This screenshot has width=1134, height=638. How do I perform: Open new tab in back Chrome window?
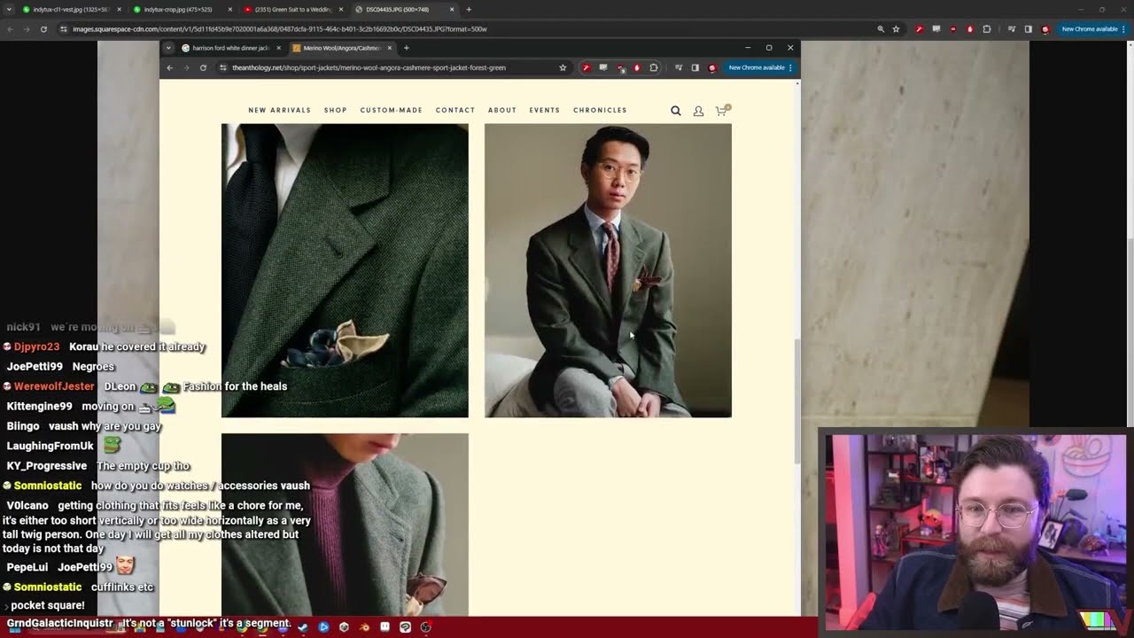click(x=469, y=10)
